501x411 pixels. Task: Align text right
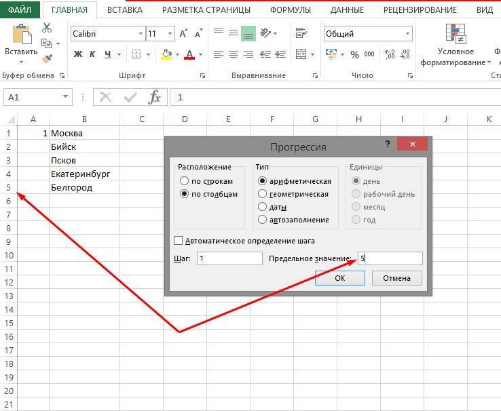(248, 54)
